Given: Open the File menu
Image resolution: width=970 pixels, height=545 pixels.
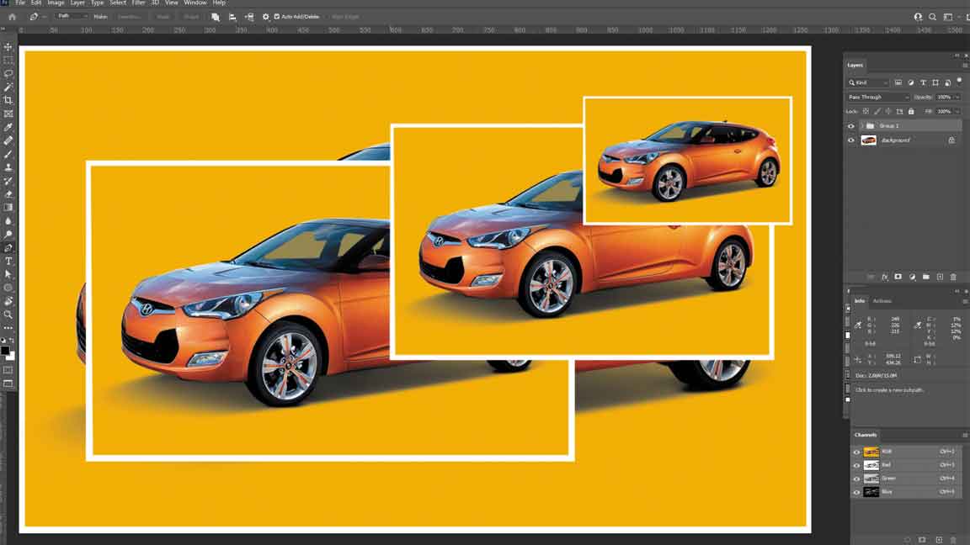Looking at the screenshot, I should (20, 3).
